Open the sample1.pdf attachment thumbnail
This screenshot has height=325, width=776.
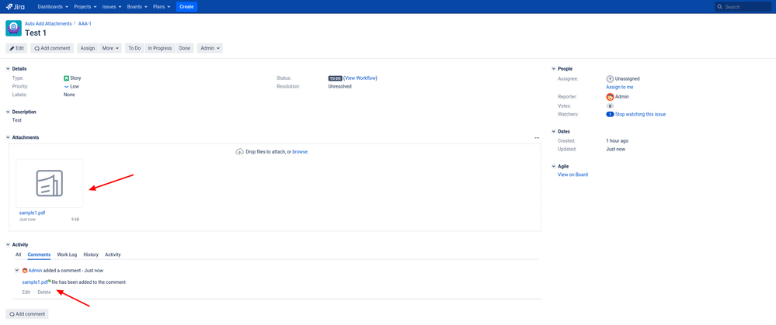tap(50, 183)
